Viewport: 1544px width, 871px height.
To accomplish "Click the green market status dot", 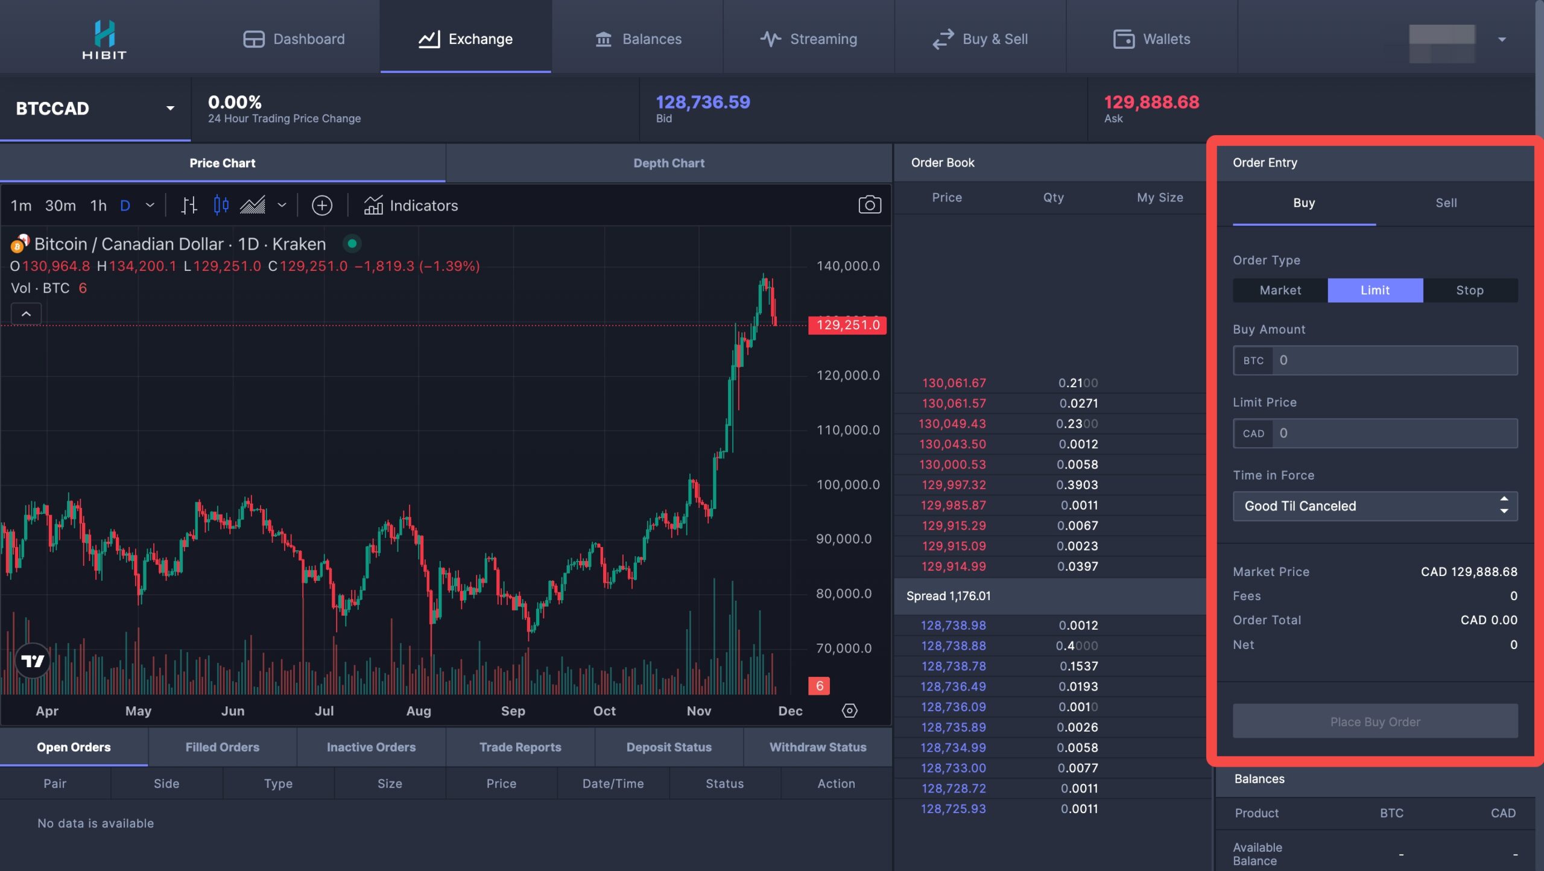I will point(352,244).
